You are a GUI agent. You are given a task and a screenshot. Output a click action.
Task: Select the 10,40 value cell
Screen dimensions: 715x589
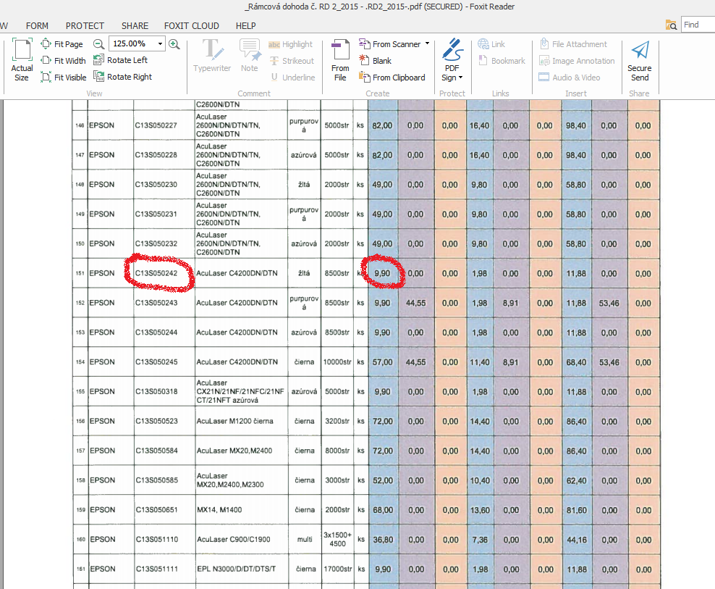[480, 480]
